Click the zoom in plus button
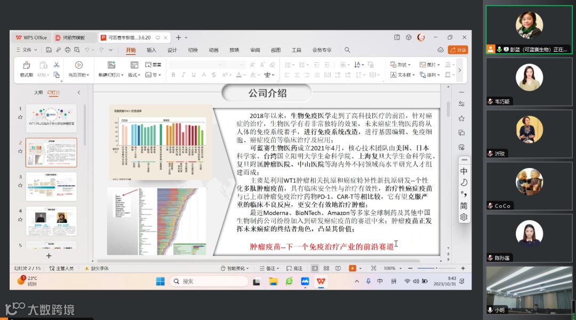 (x=463, y=269)
